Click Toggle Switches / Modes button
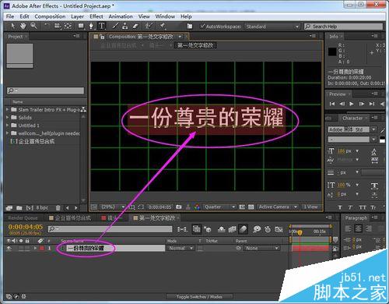Viewport: 389px width, 304px height. tap(199, 296)
